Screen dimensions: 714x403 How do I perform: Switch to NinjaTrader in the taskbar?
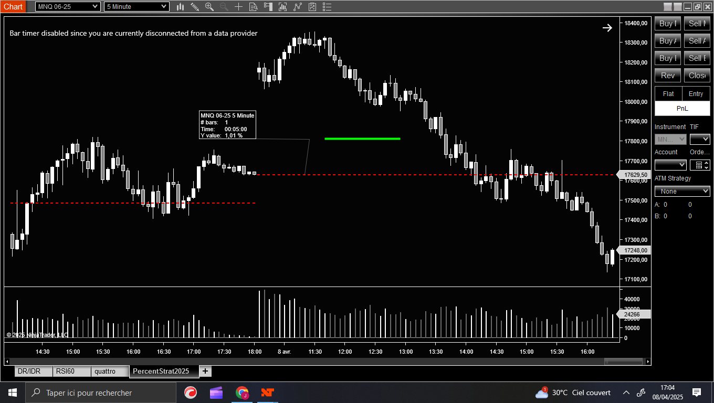pos(268,393)
